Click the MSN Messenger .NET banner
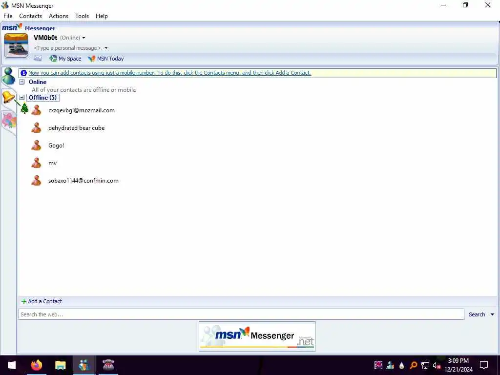Viewport: 500px width, 375px height. click(257, 336)
